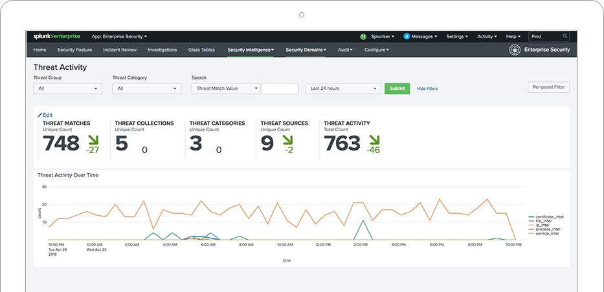
Task: Click the Hide Filters link
Action: pos(427,89)
